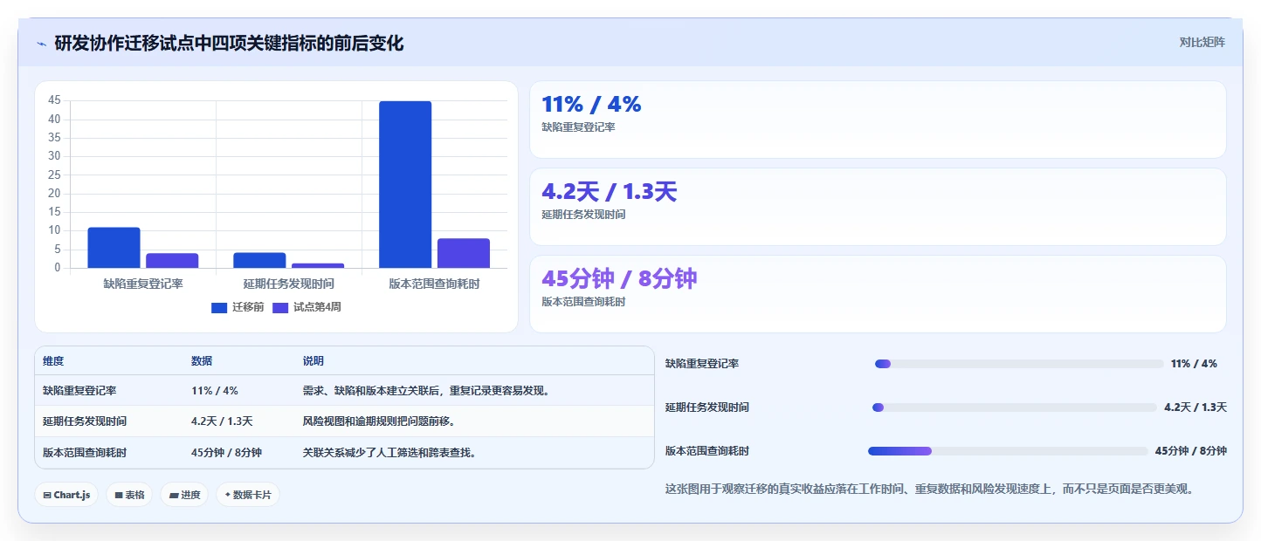Click the tall 迁移前 bar for 版本范围查询耗时

point(405,184)
